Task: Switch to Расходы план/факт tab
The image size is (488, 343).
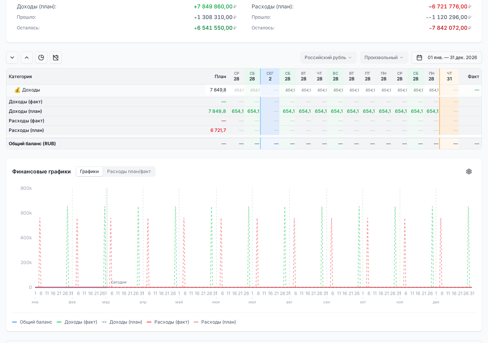Action: [x=129, y=171]
